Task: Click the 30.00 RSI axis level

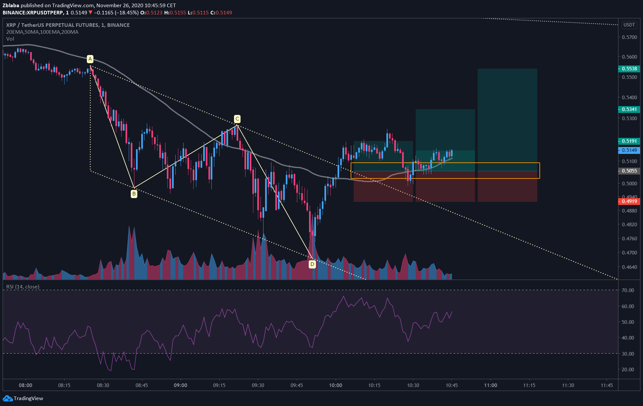Action: [x=628, y=354]
